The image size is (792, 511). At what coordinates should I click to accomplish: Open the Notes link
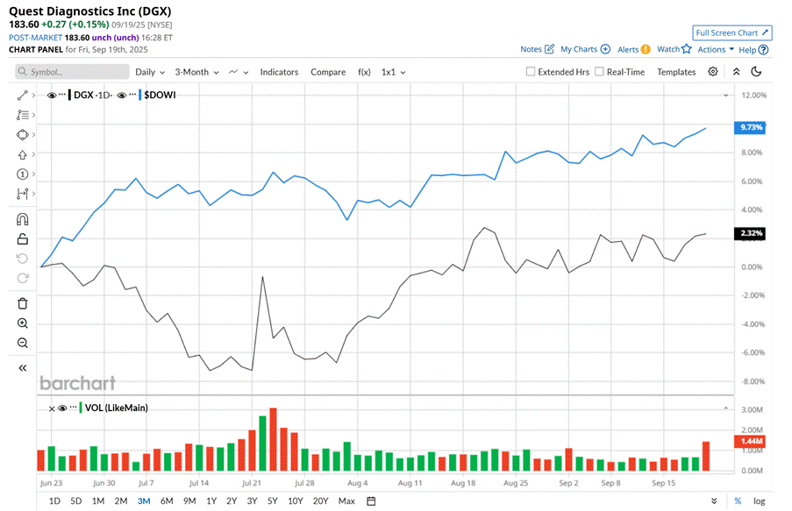pyautogui.click(x=531, y=49)
